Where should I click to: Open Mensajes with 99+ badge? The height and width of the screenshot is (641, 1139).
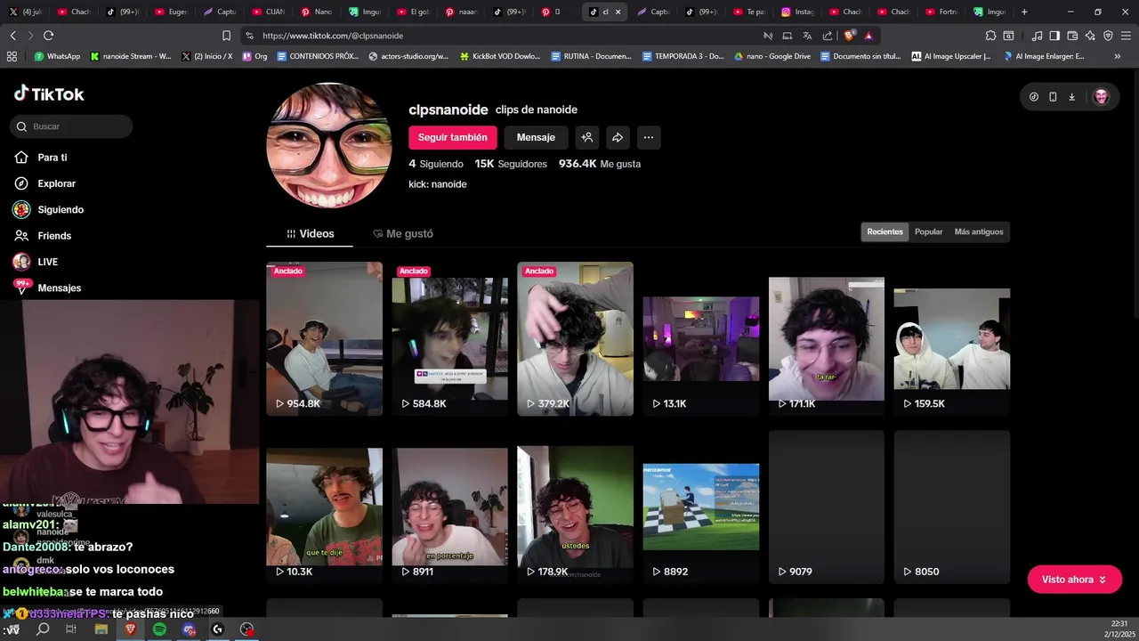[47, 288]
